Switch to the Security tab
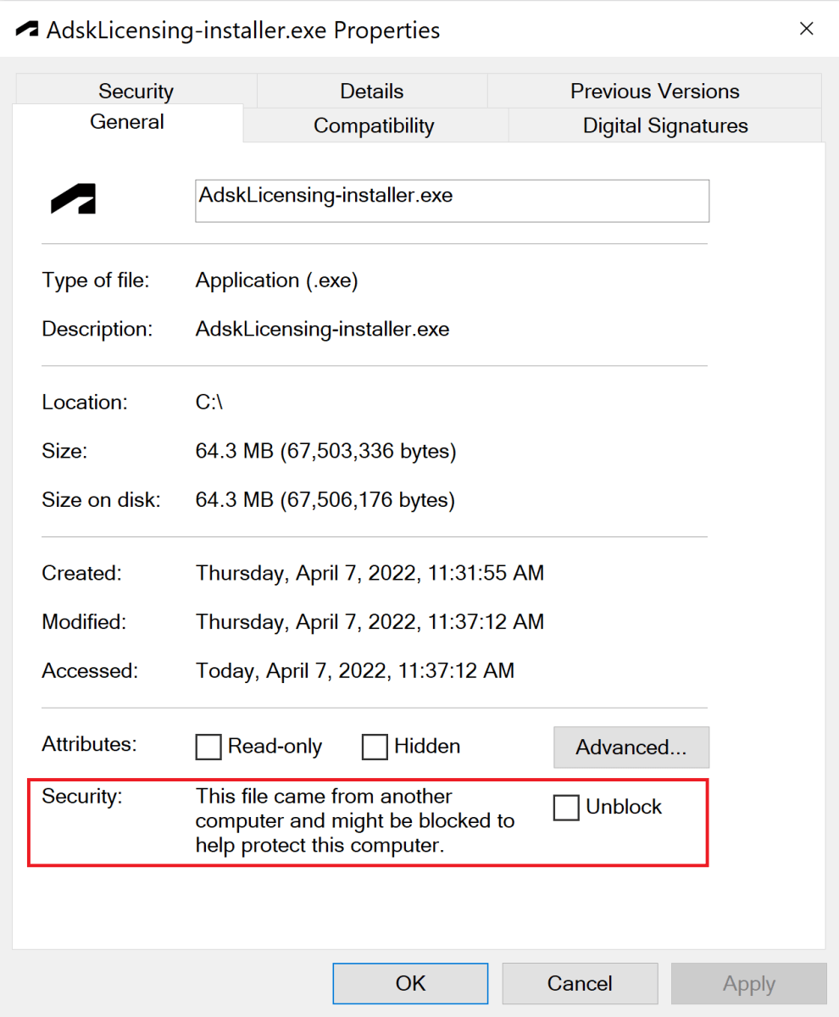The image size is (839, 1017). tap(136, 92)
